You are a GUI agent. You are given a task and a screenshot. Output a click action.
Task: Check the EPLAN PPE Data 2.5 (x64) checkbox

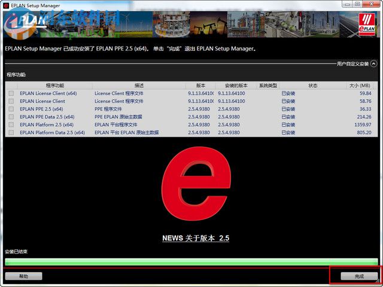pyautogui.click(x=11, y=117)
